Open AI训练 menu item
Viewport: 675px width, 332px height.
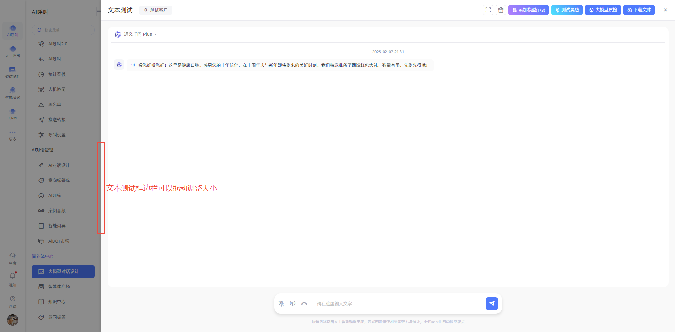click(x=63, y=196)
